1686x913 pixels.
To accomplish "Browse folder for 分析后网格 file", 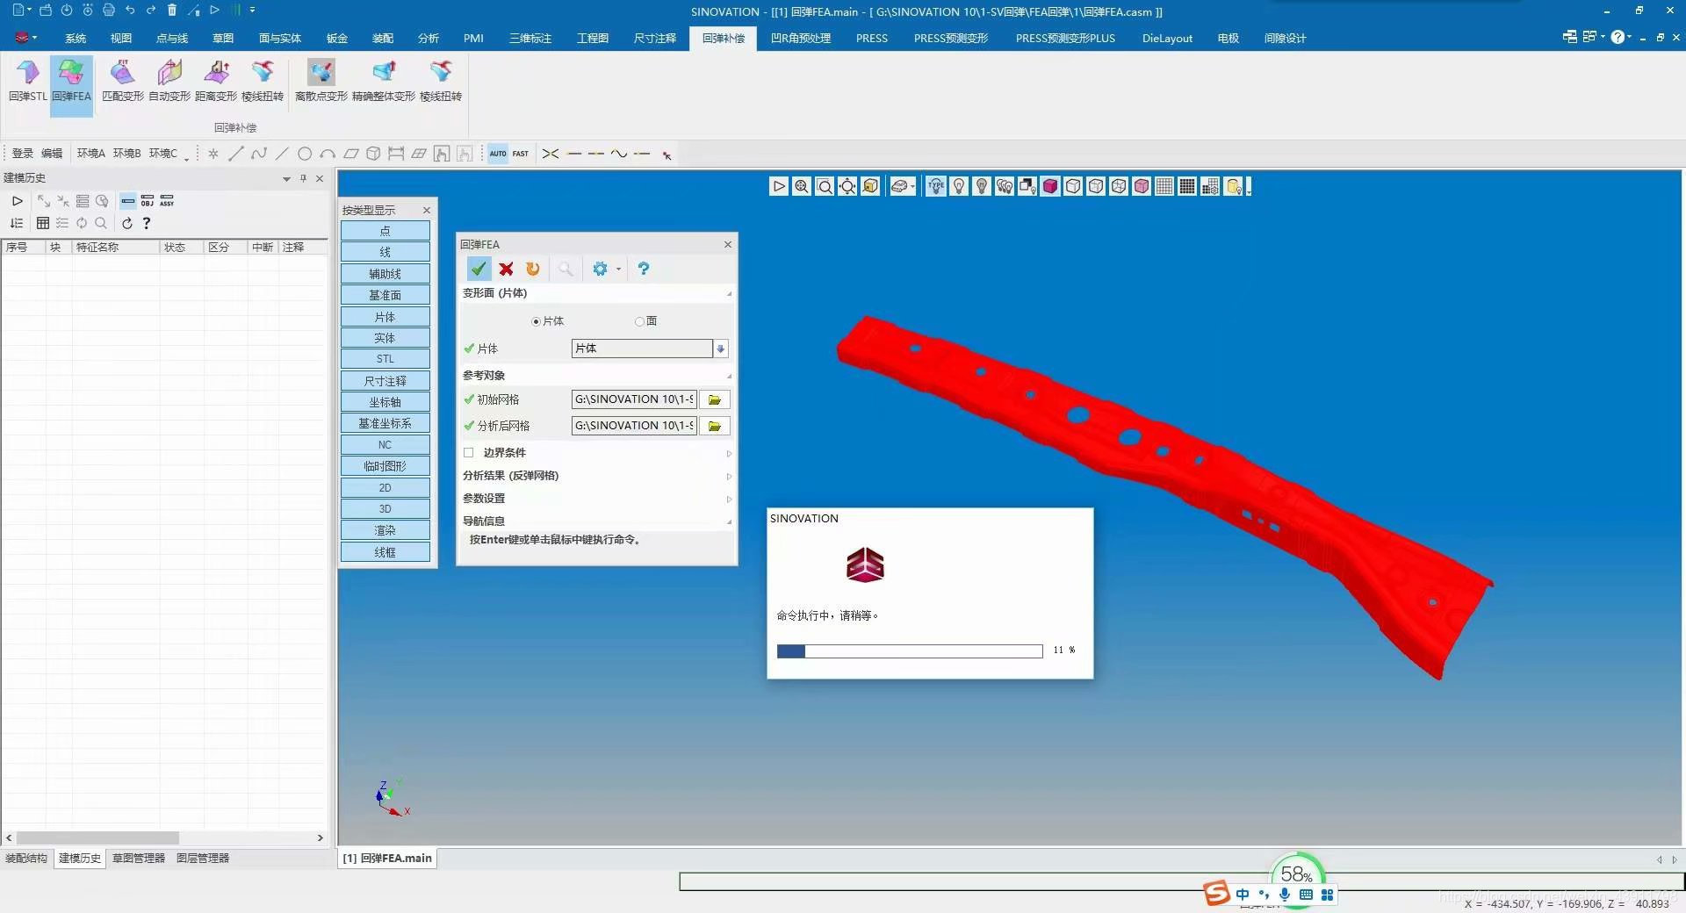I will (x=715, y=426).
